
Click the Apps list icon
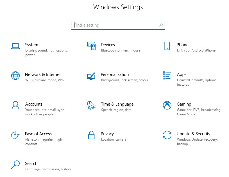[167, 75]
